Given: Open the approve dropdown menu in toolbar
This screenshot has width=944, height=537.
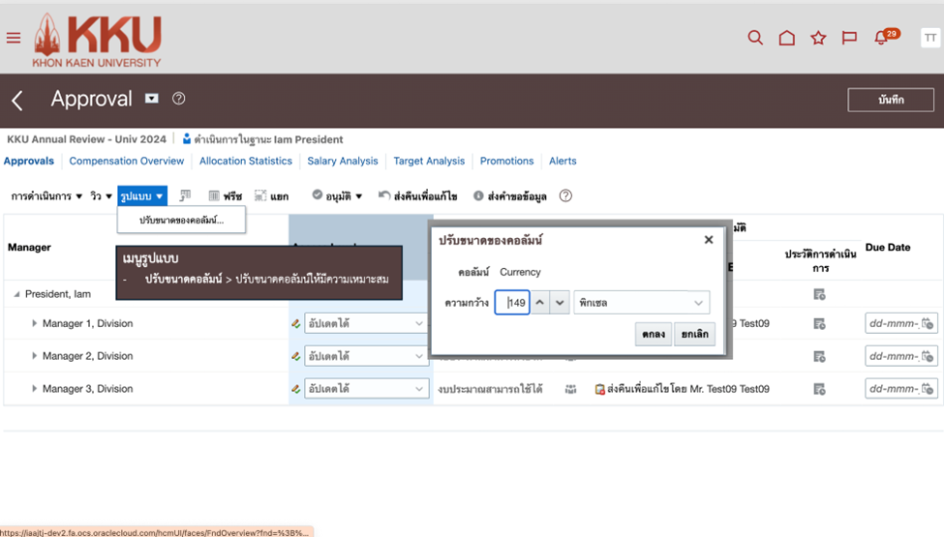Looking at the screenshot, I should tap(337, 196).
